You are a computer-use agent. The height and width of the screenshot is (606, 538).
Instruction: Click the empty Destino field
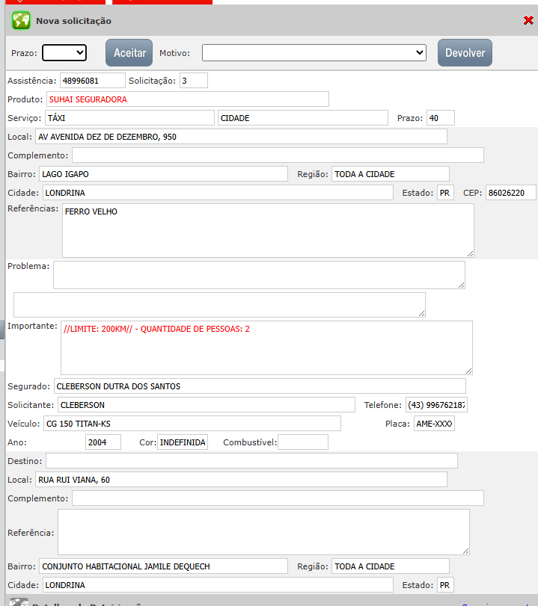tap(251, 460)
